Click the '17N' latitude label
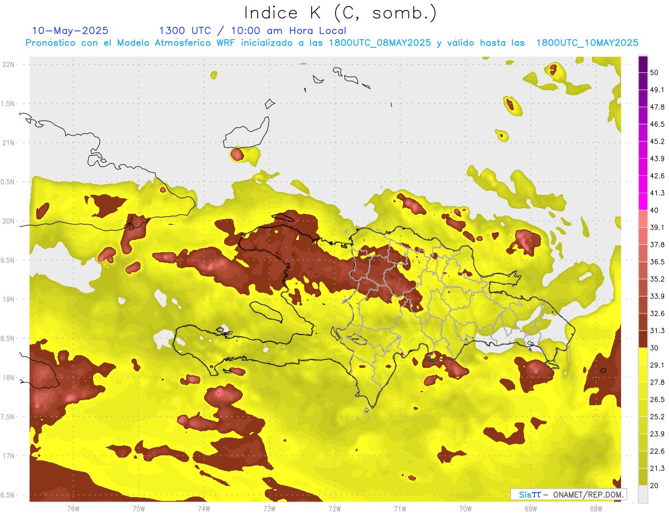This screenshot has height=516, width=669. click(x=9, y=456)
